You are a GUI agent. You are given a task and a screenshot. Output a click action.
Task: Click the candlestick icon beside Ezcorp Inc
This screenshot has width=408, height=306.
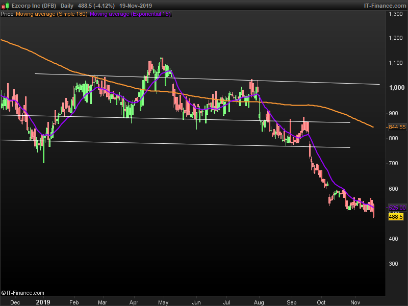coord(6,6)
